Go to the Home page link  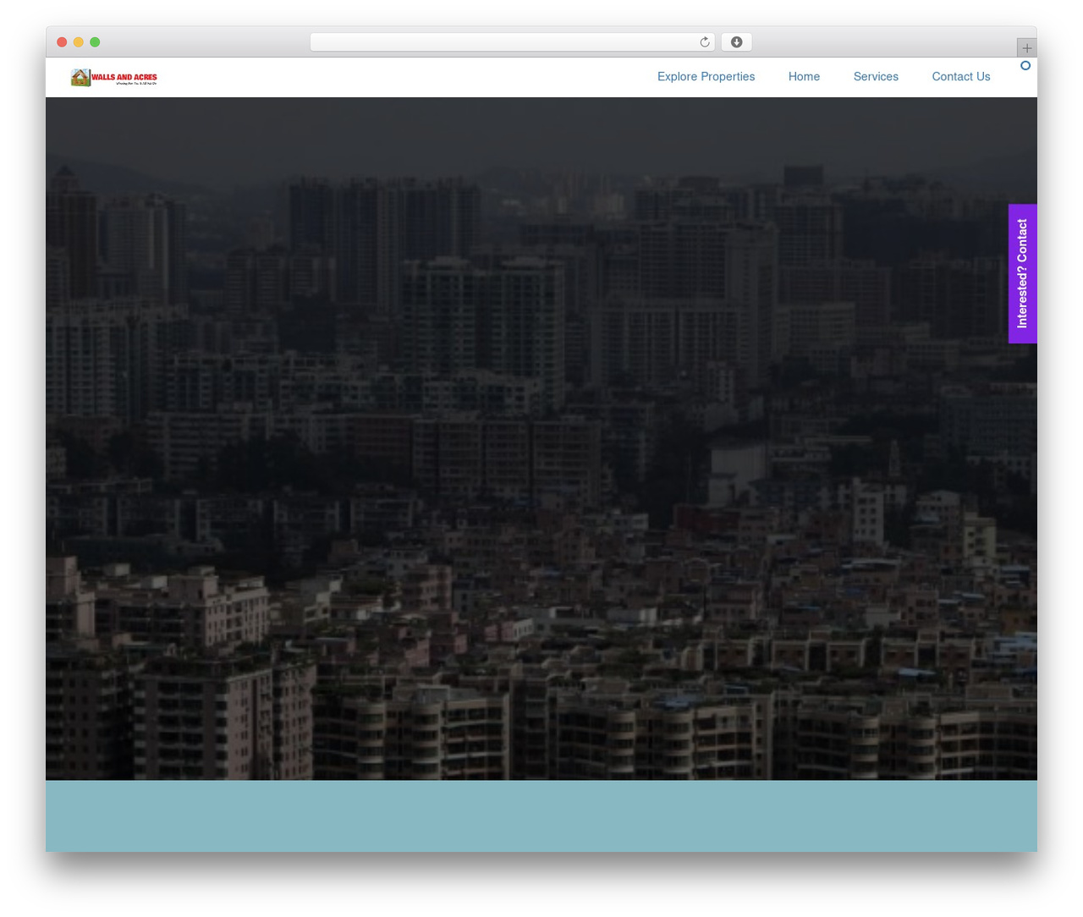click(x=804, y=77)
